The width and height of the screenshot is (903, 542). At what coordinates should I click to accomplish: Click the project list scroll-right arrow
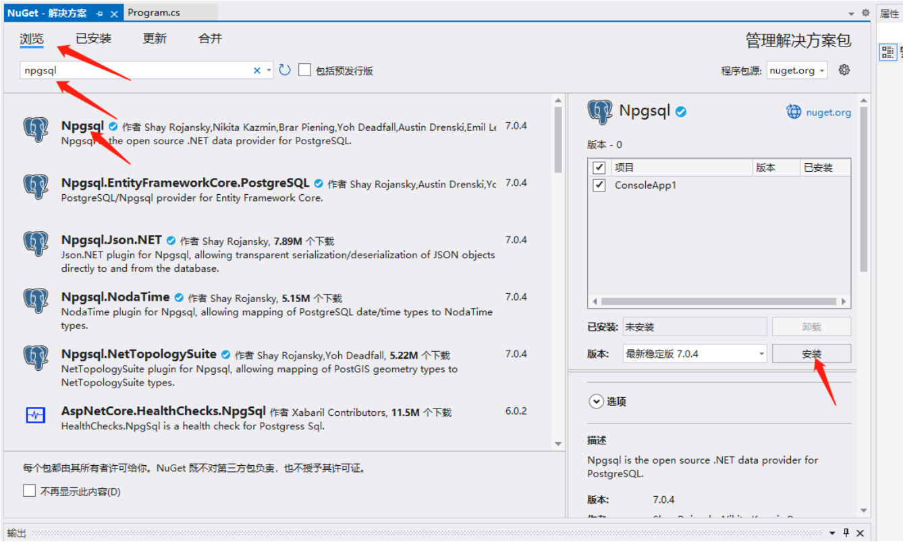click(844, 301)
